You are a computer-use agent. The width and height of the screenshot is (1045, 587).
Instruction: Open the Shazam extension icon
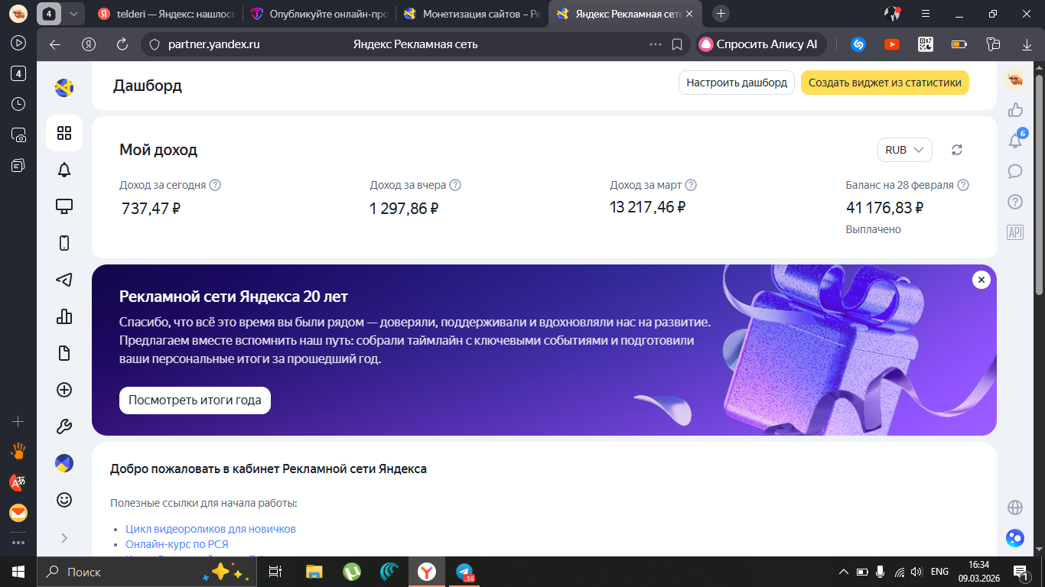(858, 44)
